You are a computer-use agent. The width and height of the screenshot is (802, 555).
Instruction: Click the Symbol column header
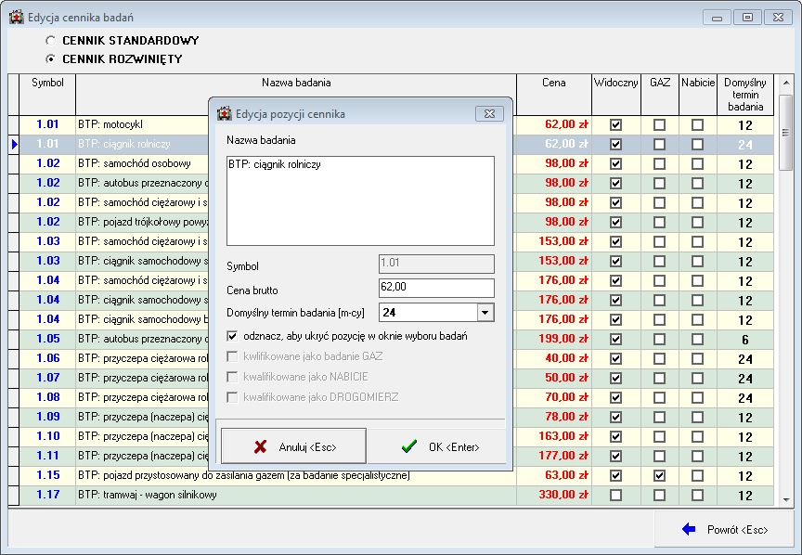point(47,83)
